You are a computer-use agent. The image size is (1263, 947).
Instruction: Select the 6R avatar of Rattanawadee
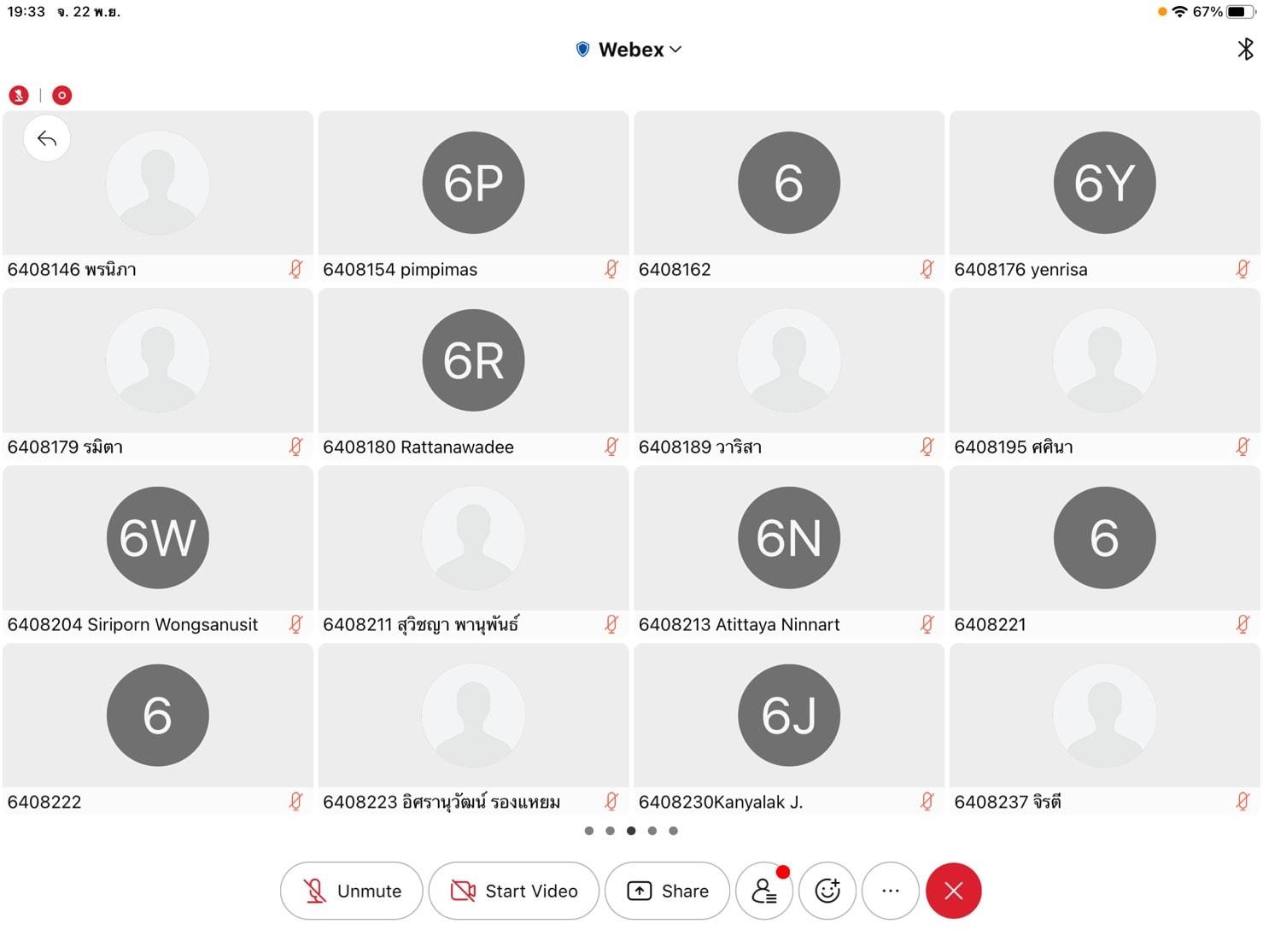pyautogui.click(x=474, y=360)
